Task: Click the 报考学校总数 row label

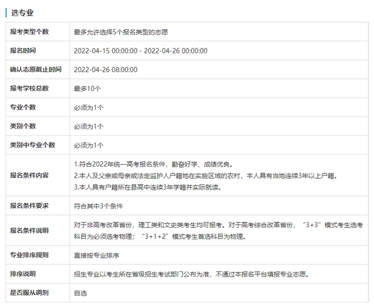Action: click(30, 88)
